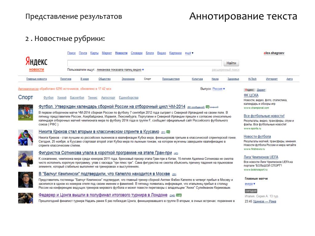Select the сегодня matches tab
Viewport: 315px width, 236px height.
coord(251,191)
